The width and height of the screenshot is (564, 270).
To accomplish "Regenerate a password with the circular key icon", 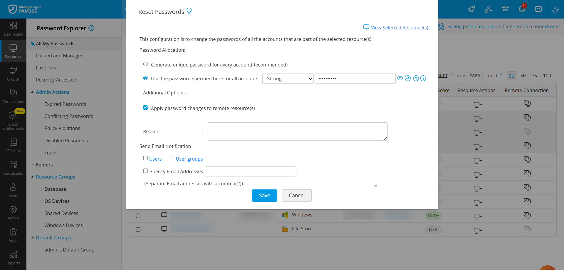I will pos(408,78).
